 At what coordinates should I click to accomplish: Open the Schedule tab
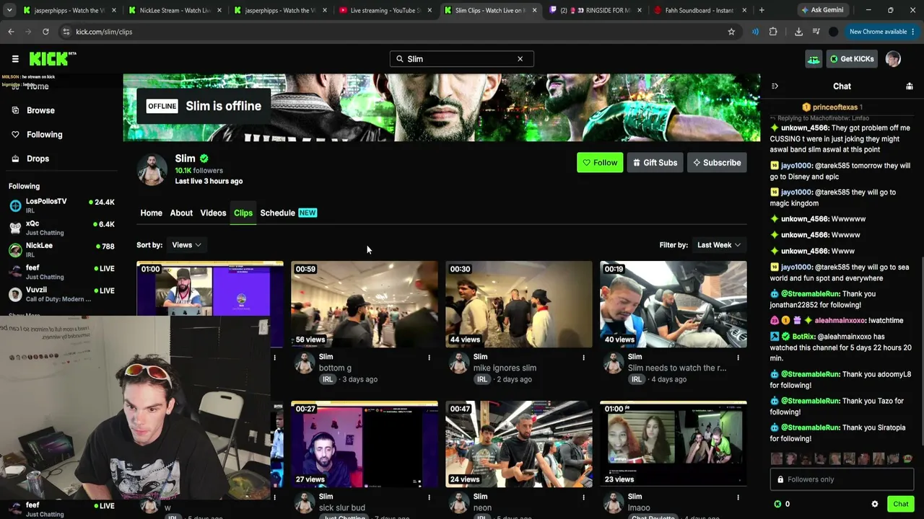[x=288, y=213]
